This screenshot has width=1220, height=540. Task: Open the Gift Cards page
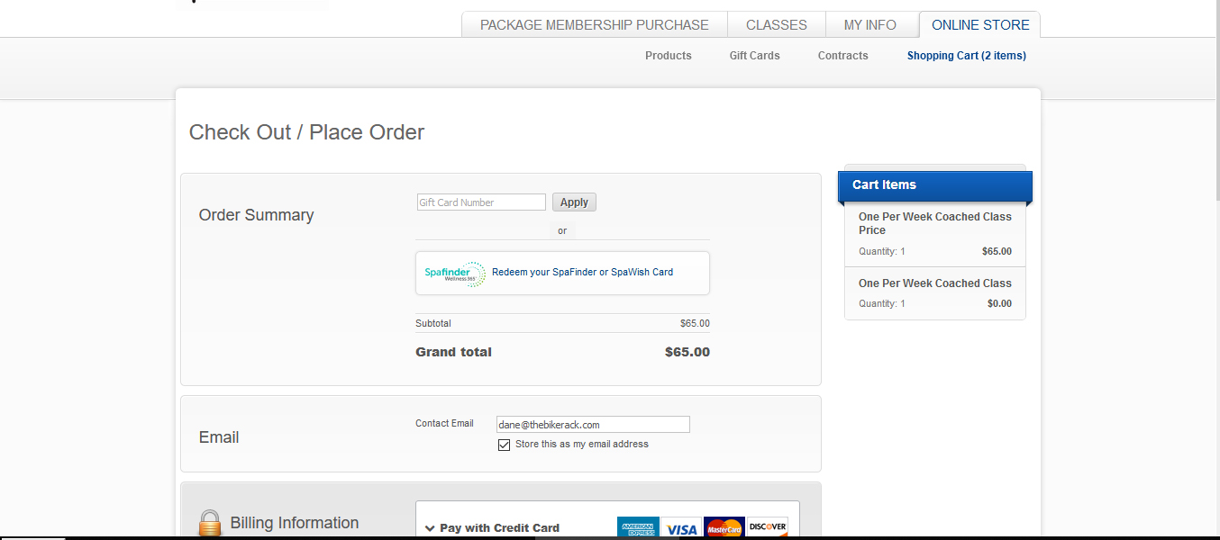[x=754, y=56]
